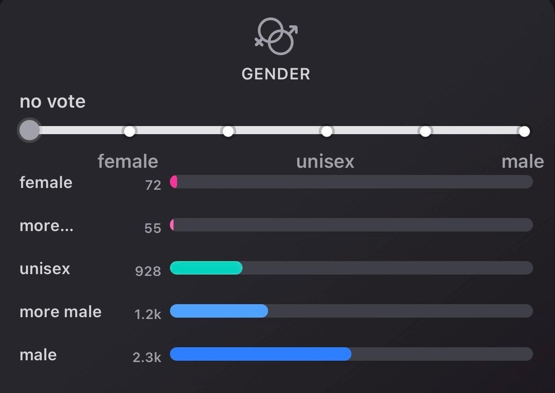Select the more male slider point
This screenshot has width=555, height=393.
pos(425,131)
